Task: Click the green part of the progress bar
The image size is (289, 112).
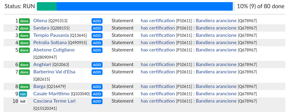Action: click(x=47, y=6)
